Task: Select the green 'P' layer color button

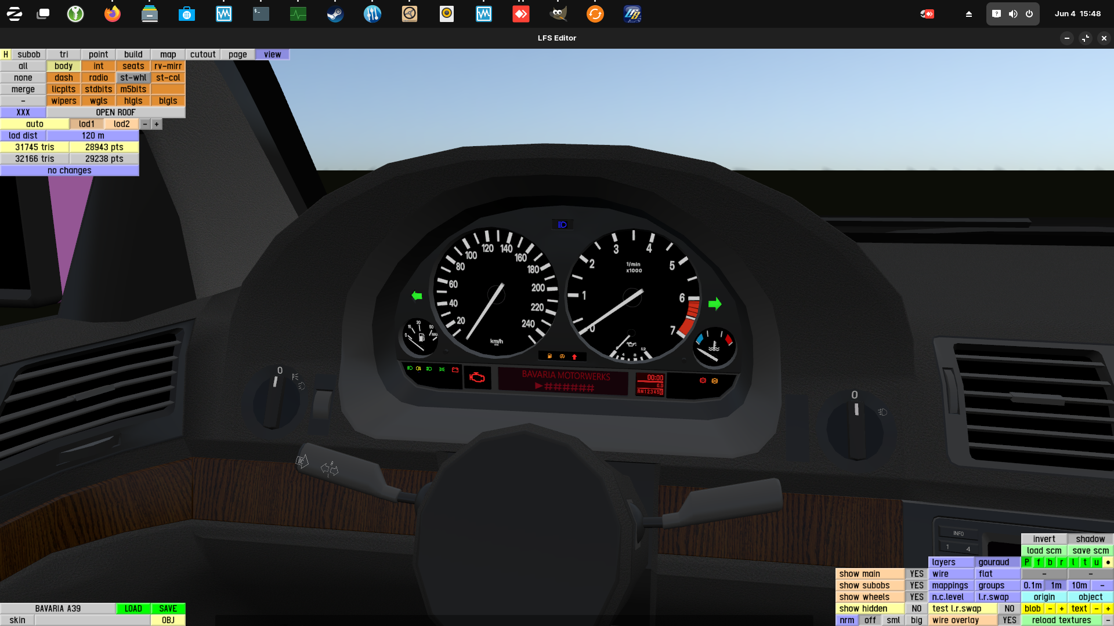Action: (x=1026, y=562)
